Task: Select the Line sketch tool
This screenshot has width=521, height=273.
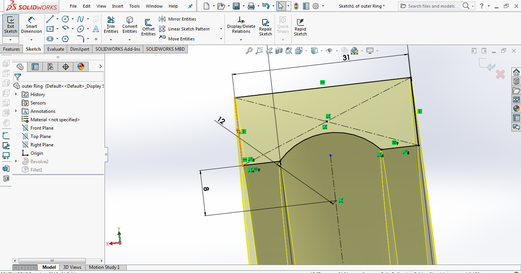Action: pyautogui.click(x=50, y=19)
